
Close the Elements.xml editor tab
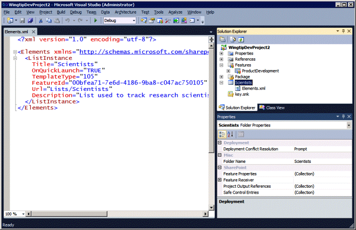[34, 32]
